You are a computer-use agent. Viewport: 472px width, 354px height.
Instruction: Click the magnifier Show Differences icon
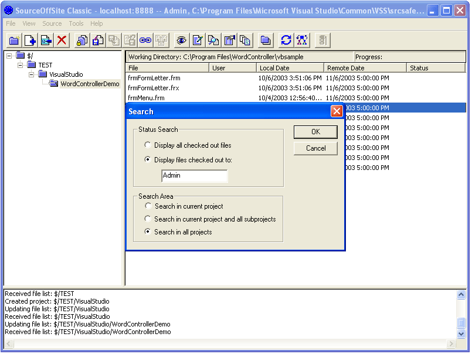point(213,40)
